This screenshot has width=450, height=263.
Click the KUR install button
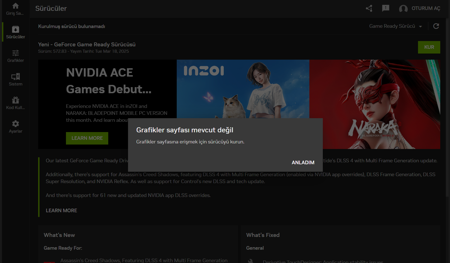tap(429, 47)
